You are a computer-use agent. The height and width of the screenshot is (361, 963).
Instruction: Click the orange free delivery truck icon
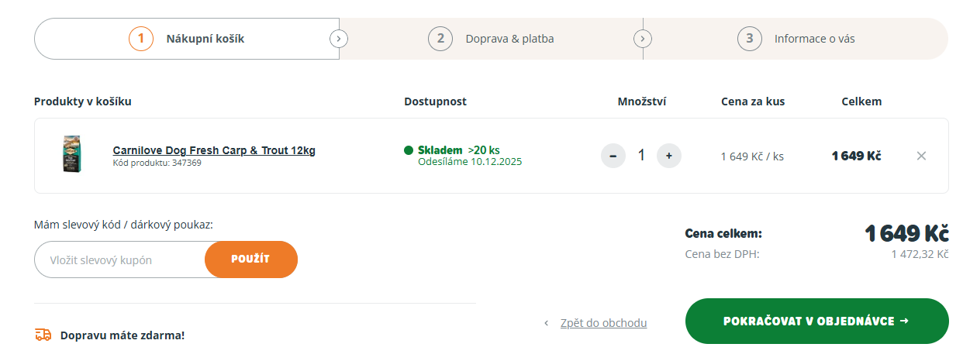pos(43,335)
